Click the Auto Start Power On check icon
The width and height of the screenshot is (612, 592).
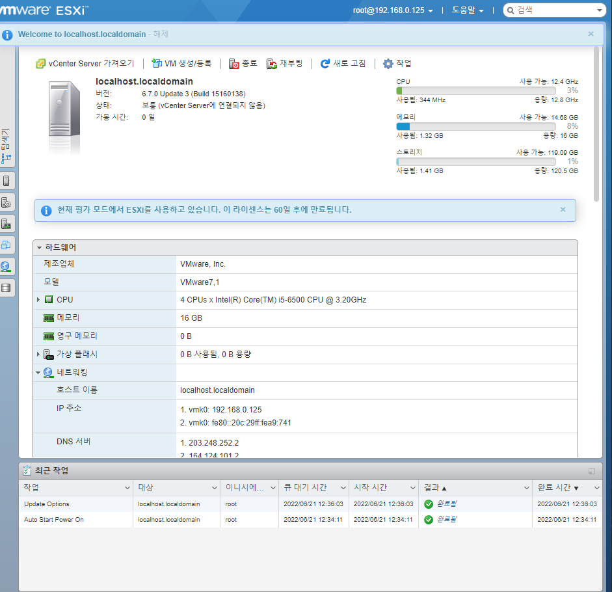point(429,520)
